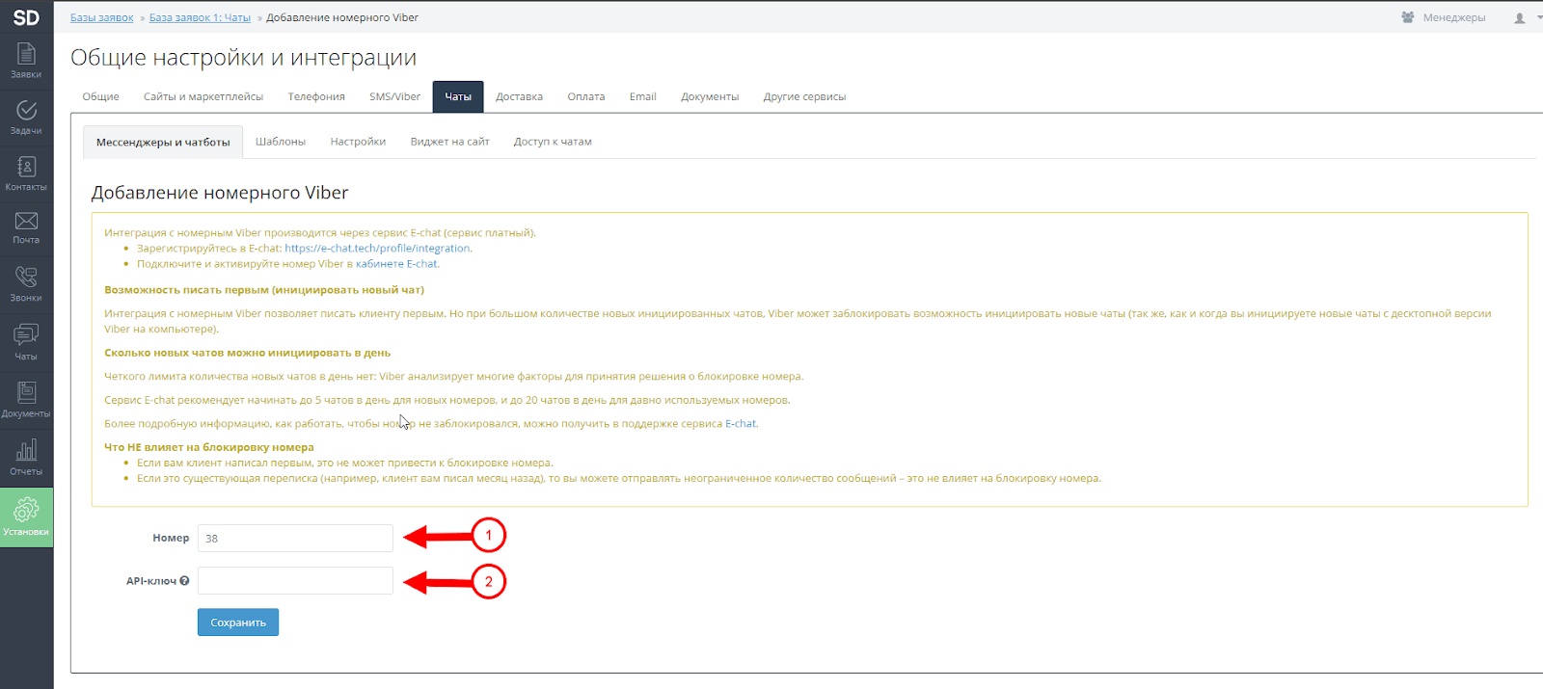Open Виджет на сайт subtab
This screenshot has width=1543, height=689.
tap(449, 142)
